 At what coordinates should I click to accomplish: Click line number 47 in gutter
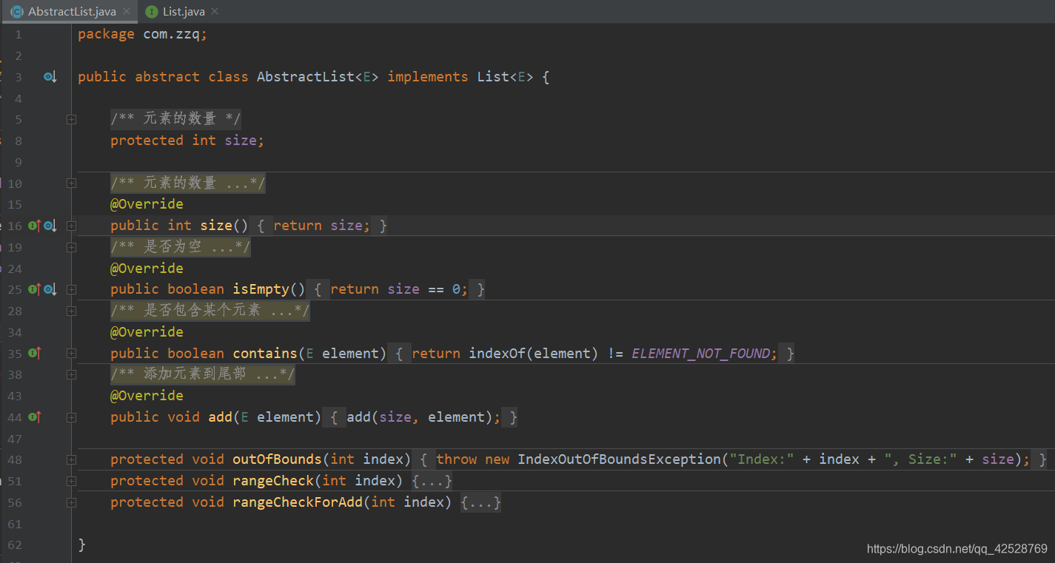14,439
